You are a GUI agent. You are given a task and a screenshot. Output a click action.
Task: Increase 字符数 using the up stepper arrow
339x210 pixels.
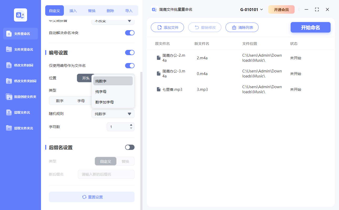(131, 125)
